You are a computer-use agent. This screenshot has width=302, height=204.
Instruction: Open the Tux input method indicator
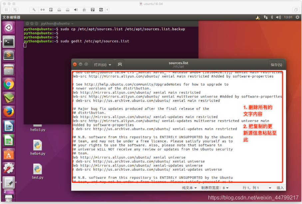[258, 17]
